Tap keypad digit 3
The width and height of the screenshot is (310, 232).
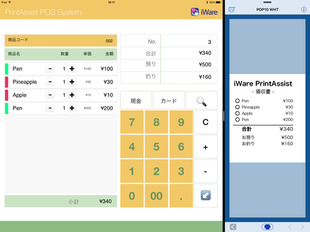(x=181, y=171)
